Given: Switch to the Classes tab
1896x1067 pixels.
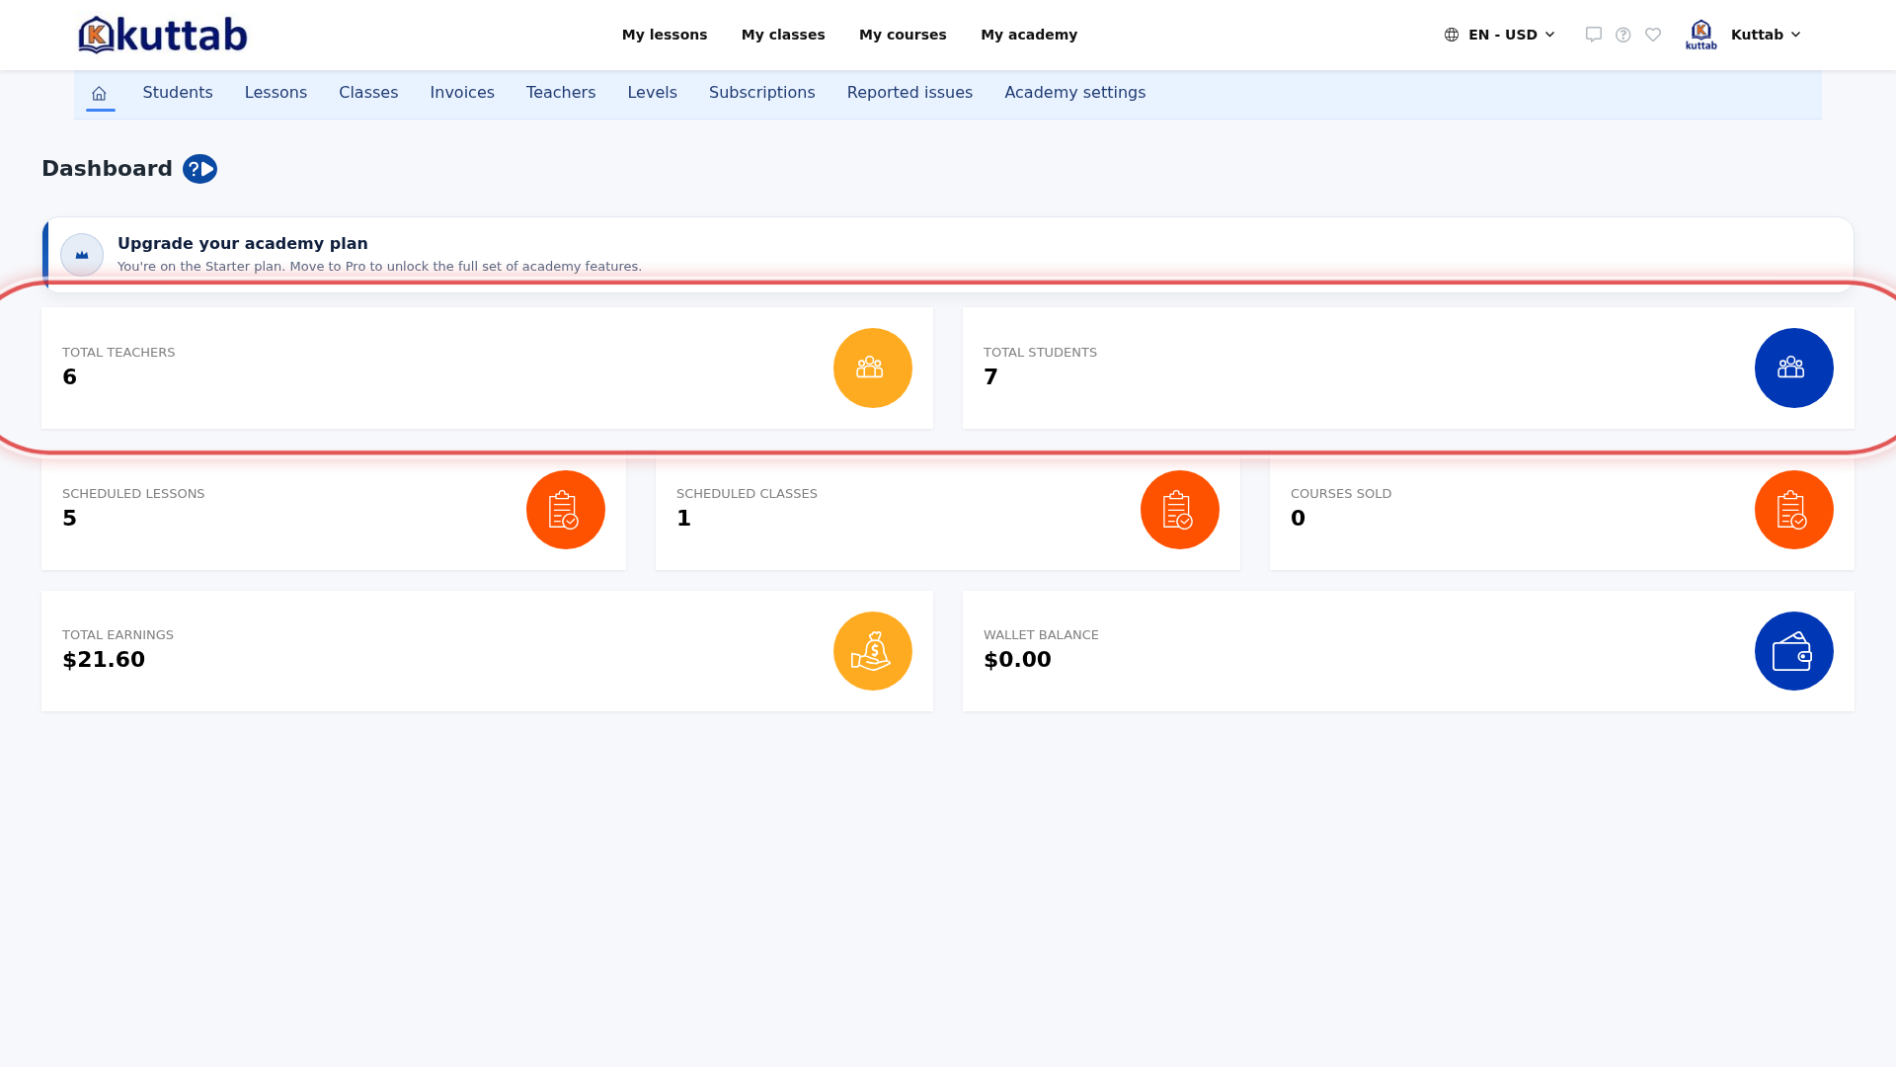Looking at the screenshot, I should point(368,93).
